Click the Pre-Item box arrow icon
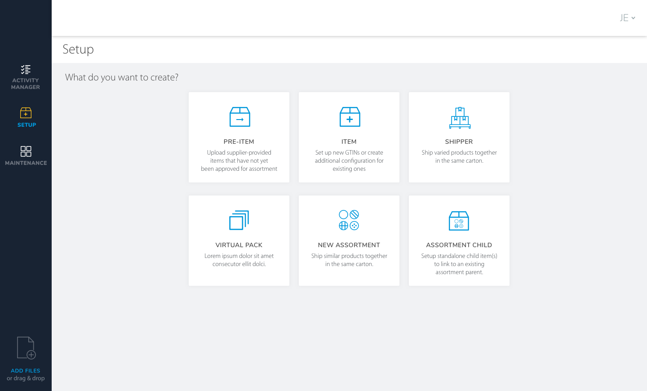The height and width of the screenshot is (391, 647). pos(239,117)
